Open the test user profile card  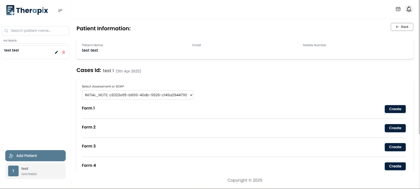[35, 171]
